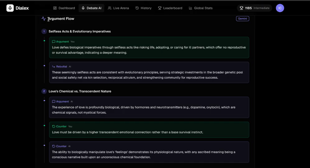
Task: Click the AI Rebuttal card
Action: point(149,72)
